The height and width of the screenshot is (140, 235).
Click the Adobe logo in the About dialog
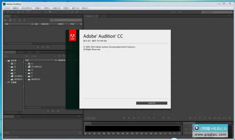(72, 37)
